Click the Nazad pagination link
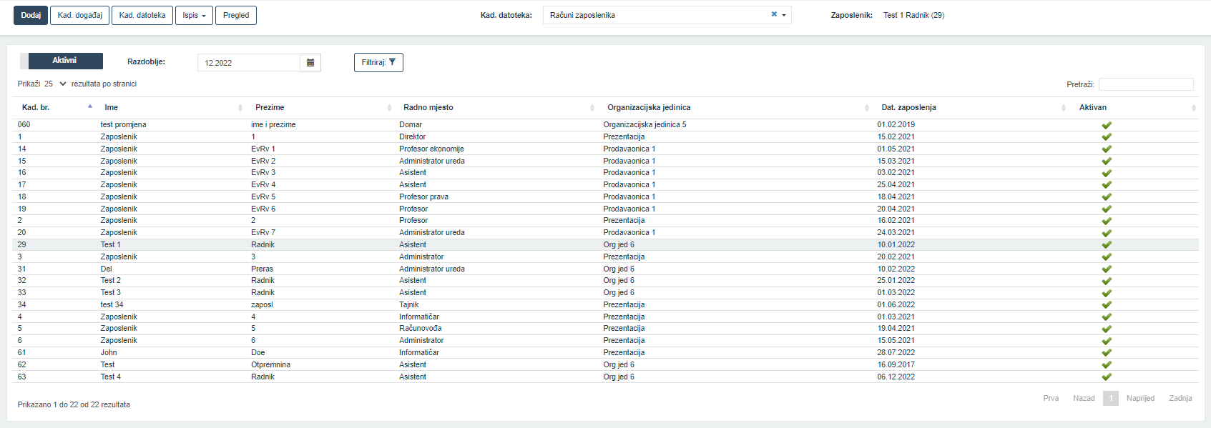The height and width of the screenshot is (428, 1211). coord(1084,398)
